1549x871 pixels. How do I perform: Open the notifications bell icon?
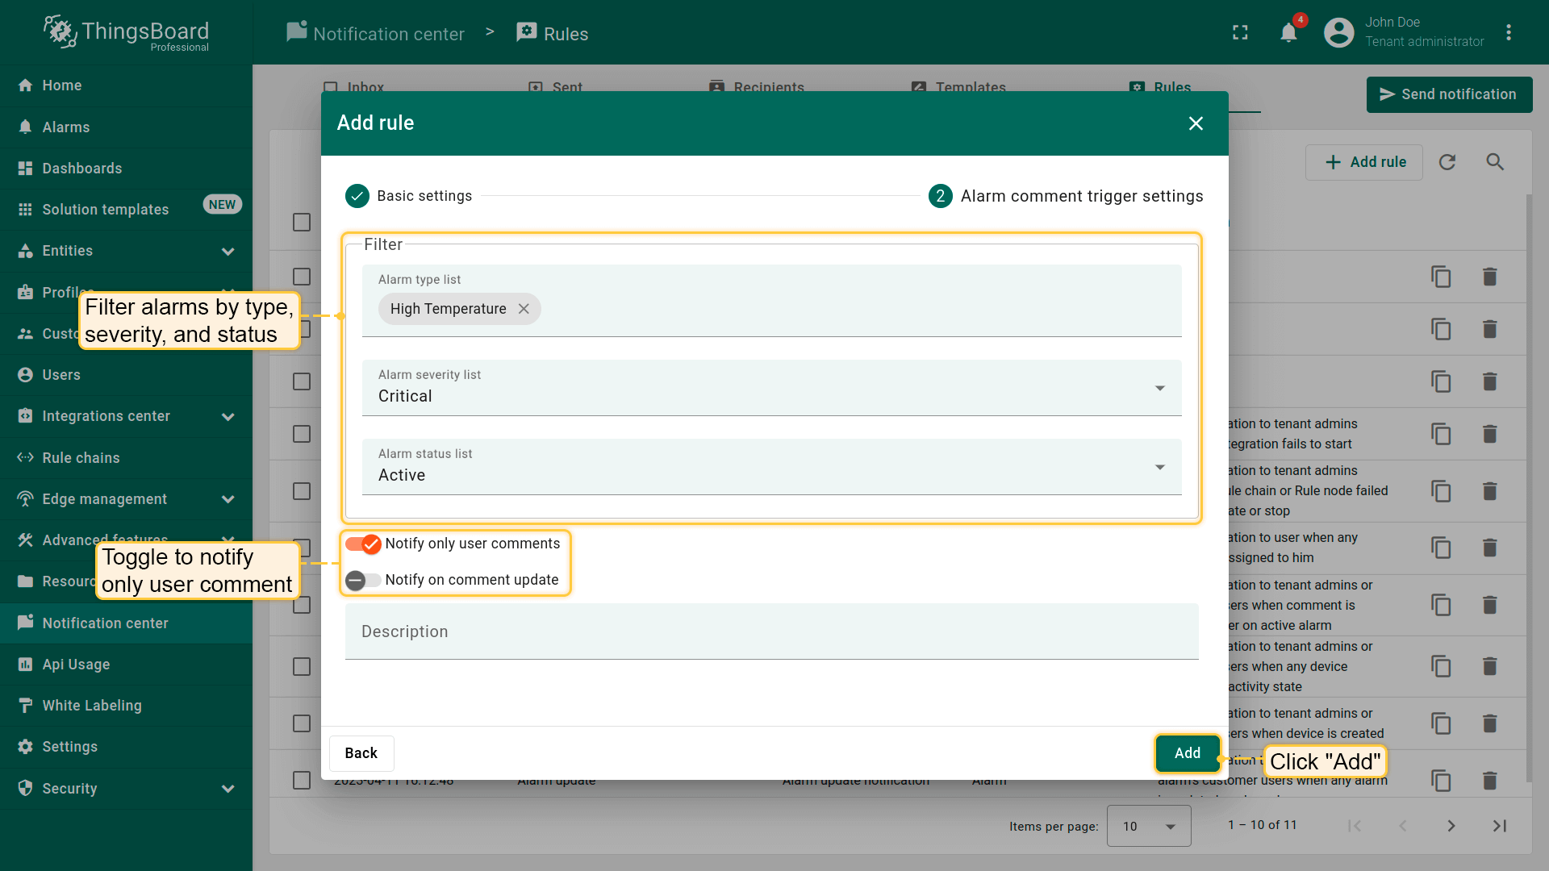[1288, 33]
